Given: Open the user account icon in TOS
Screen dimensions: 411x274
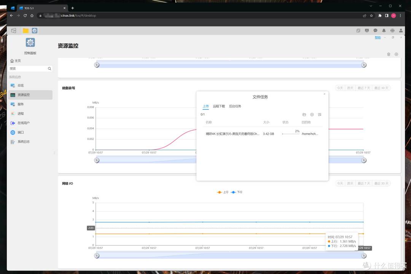Looking at the screenshot, I should (x=401, y=31).
